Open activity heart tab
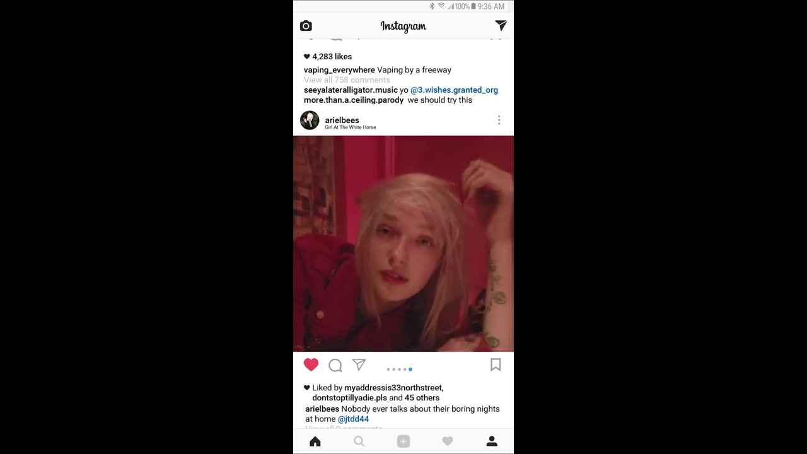The image size is (807, 454). 448,441
